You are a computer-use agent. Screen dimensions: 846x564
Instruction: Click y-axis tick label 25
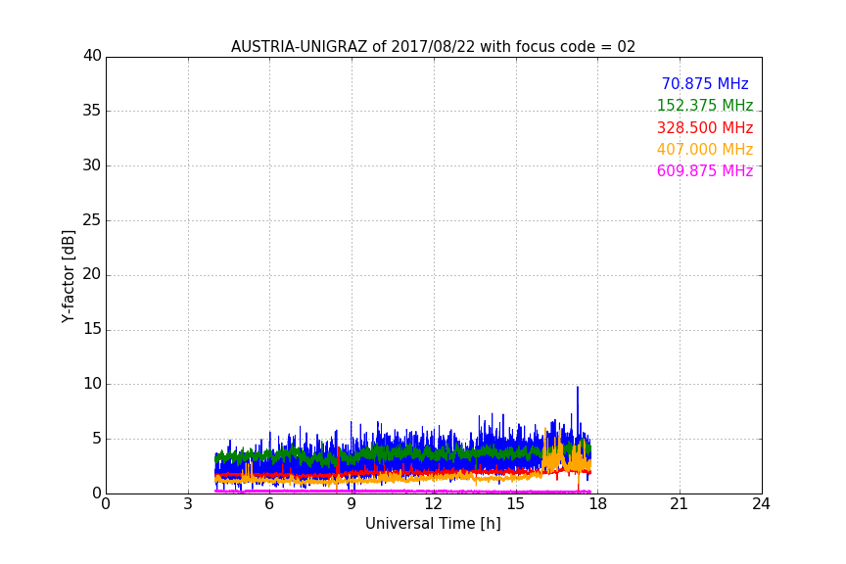[x=92, y=219]
